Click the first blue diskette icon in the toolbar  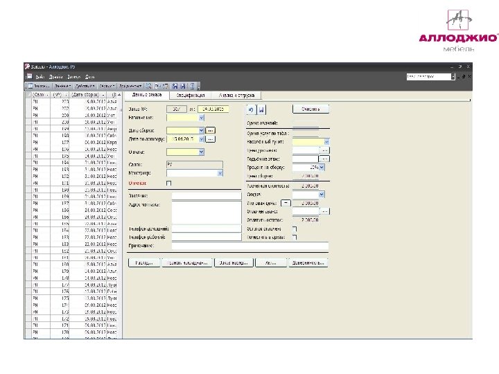pyautogui.click(x=175, y=86)
